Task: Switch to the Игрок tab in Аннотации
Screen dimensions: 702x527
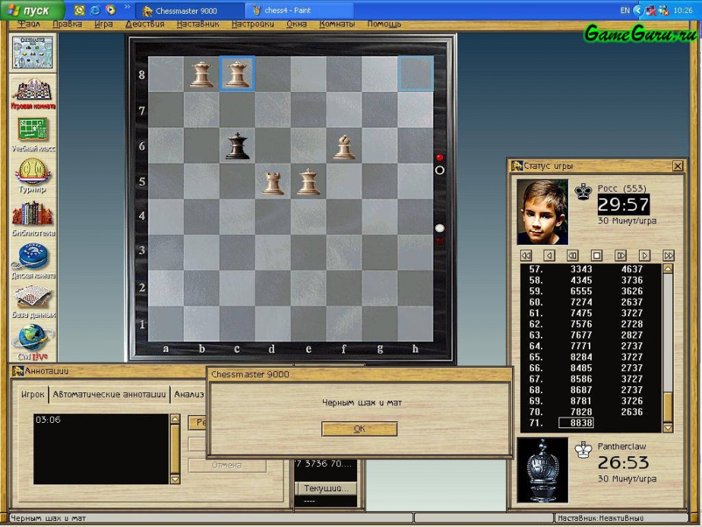Action: click(33, 395)
